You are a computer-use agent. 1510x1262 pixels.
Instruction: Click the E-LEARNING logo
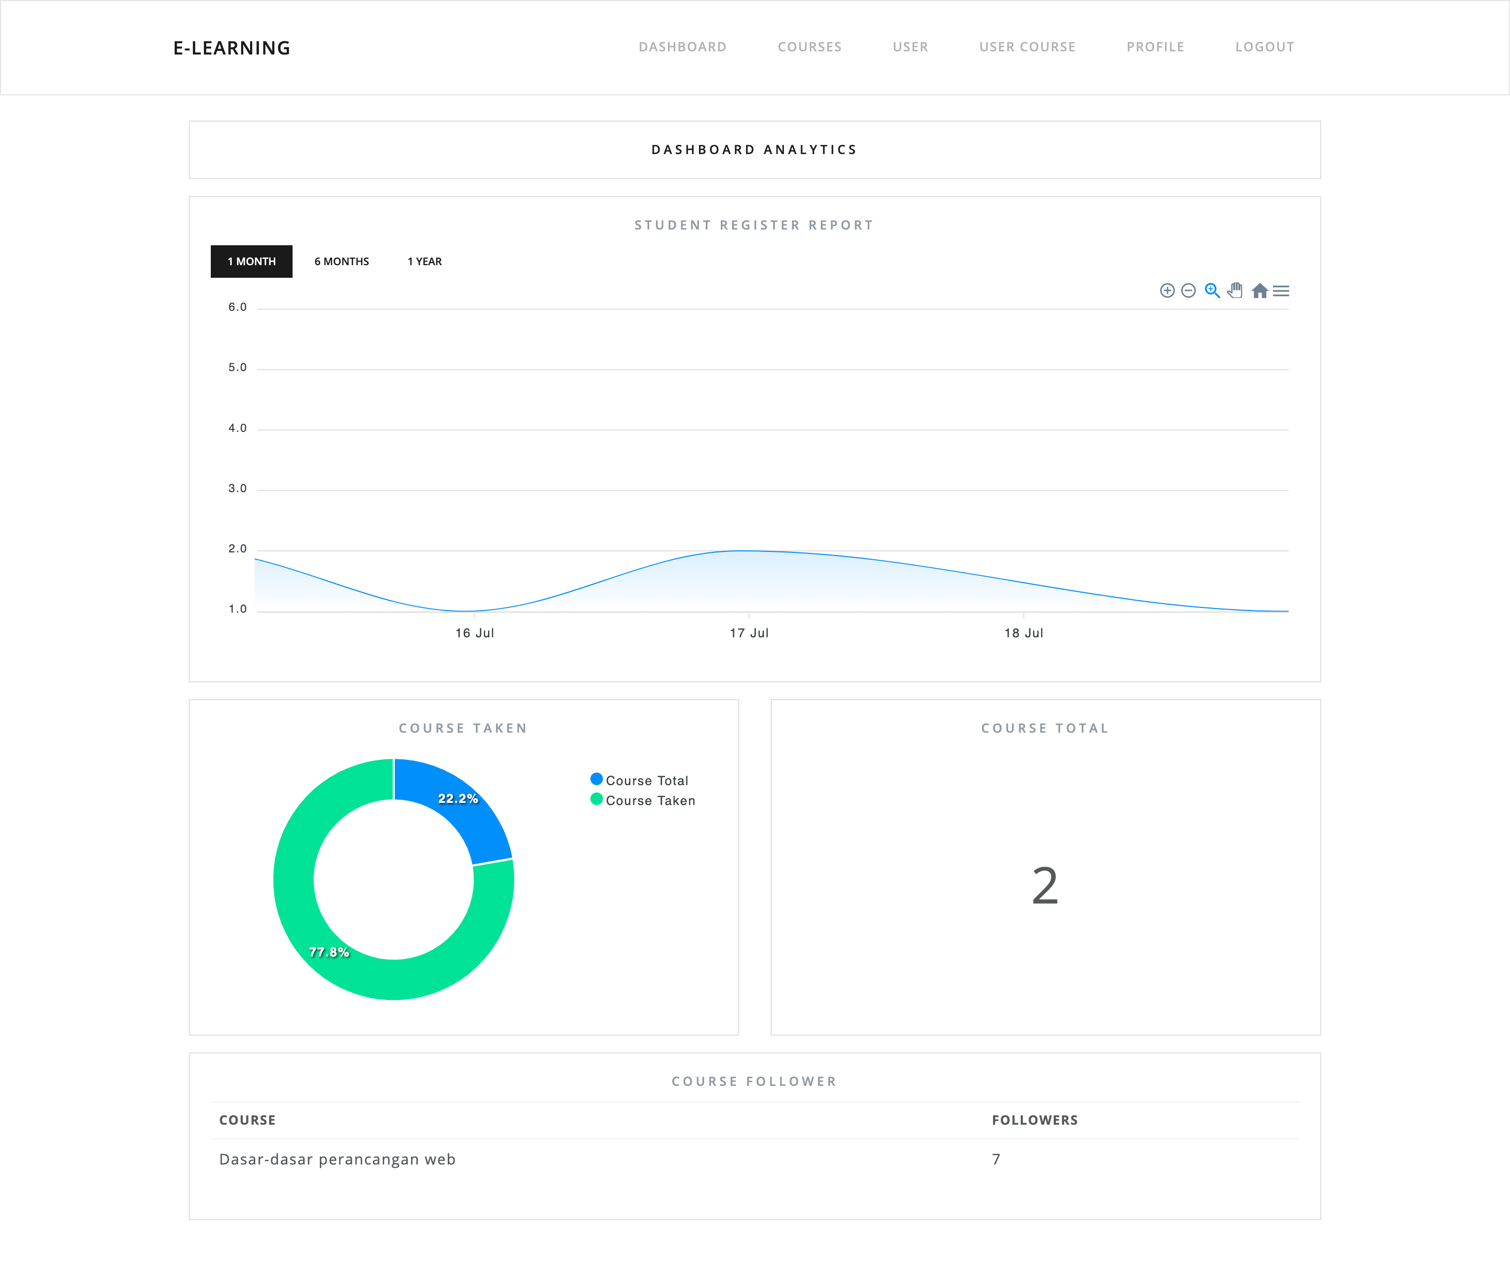coord(232,48)
